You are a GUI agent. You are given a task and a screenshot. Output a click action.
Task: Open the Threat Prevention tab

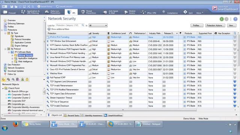(88, 12)
